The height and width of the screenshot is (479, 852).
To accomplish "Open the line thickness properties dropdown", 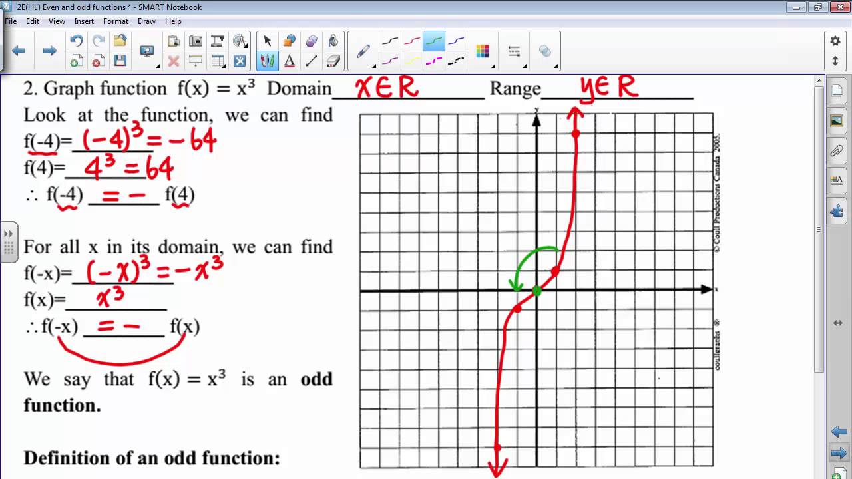I will tap(515, 51).
